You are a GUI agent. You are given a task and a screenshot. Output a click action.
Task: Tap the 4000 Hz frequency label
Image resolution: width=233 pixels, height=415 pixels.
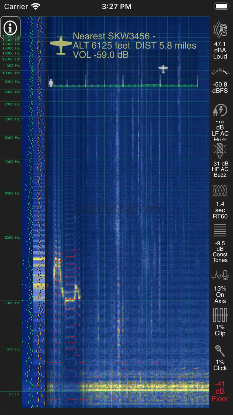coord(13,162)
